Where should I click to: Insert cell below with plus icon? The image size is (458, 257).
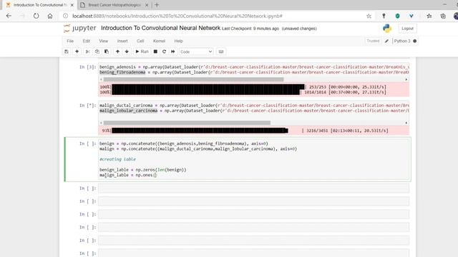pos(77,51)
